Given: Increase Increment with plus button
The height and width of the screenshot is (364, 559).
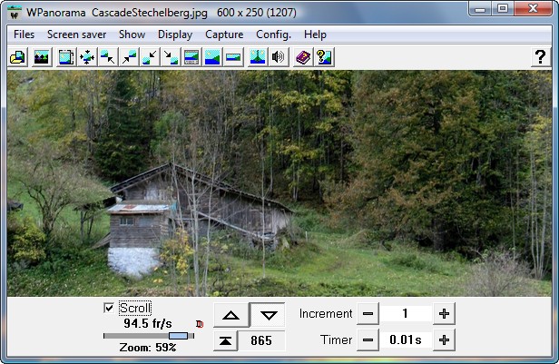Looking at the screenshot, I should click(444, 314).
